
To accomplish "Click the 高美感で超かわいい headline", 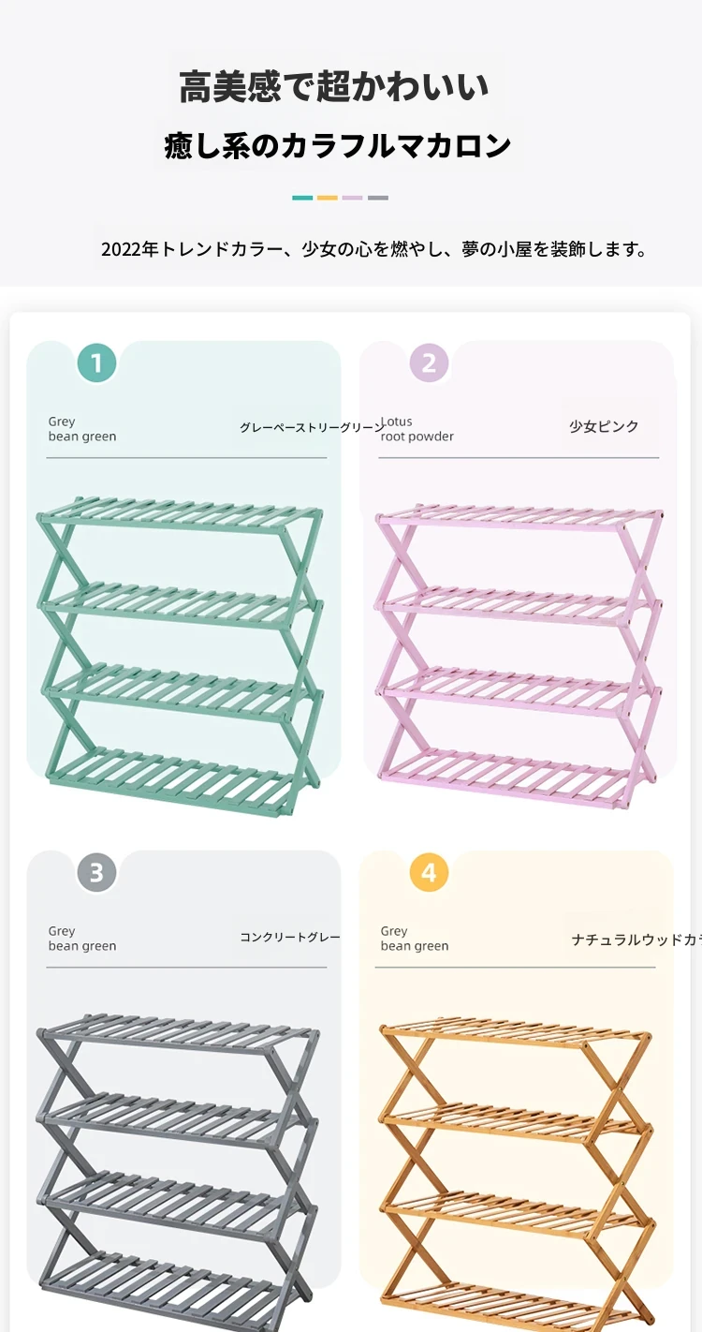I will point(334,87).
